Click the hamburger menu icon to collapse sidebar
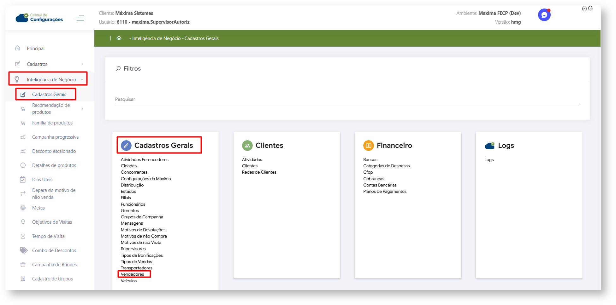 [79, 18]
